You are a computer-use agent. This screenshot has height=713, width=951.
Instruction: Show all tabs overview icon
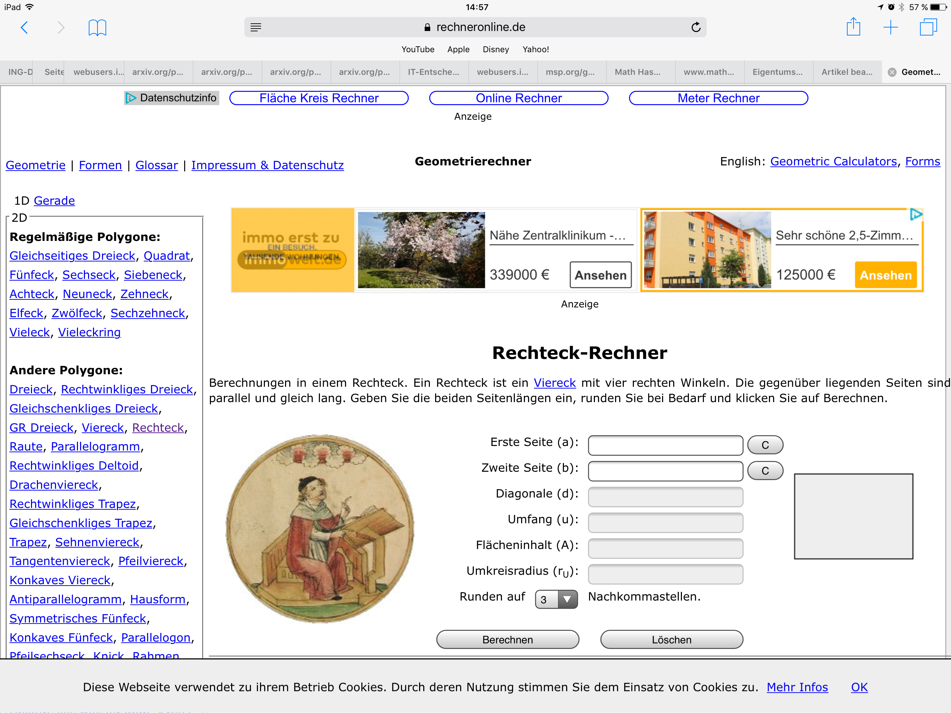[x=928, y=27]
